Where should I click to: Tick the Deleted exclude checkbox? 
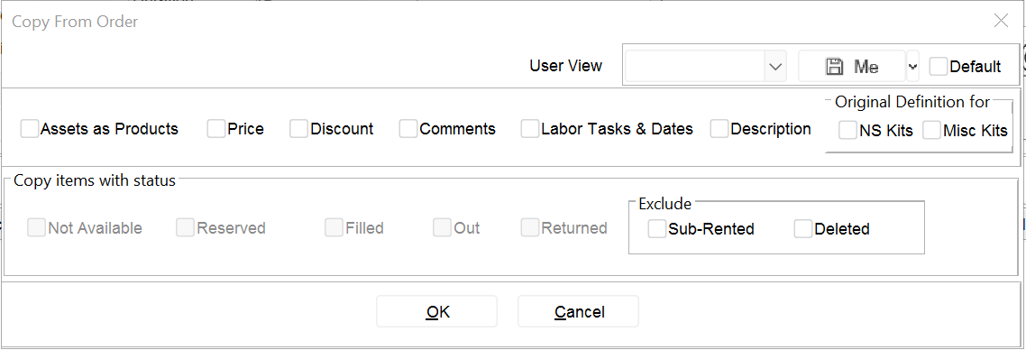803,229
